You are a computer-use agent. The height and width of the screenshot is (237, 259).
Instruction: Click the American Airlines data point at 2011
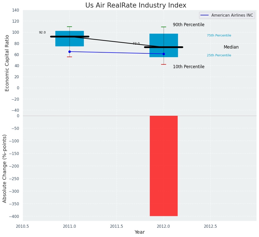coord(69,52)
